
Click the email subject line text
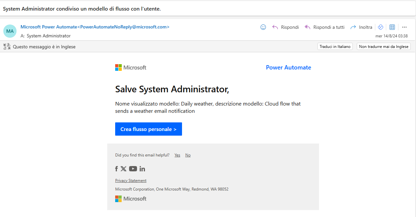[x=82, y=9]
